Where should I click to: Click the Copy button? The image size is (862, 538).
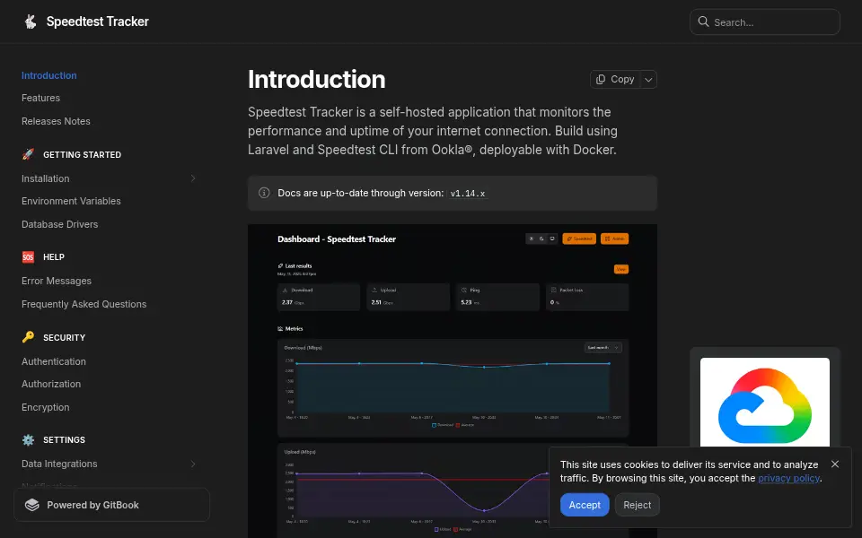pyautogui.click(x=616, y=79)
